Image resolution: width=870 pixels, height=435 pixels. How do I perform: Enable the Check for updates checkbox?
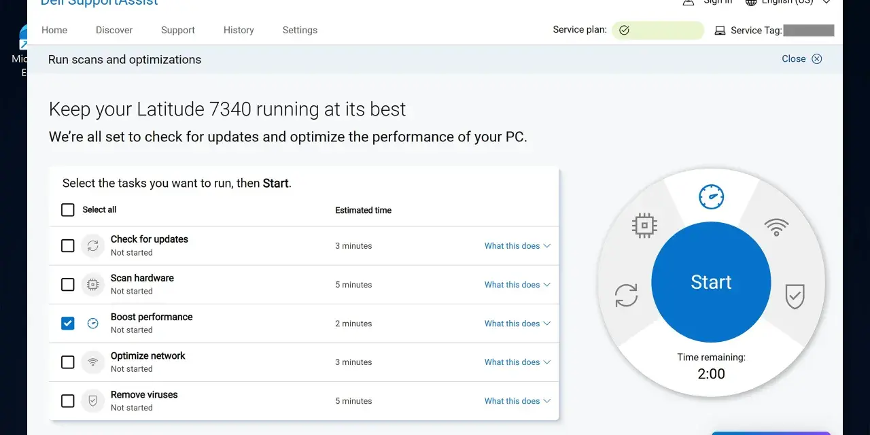(x=68, y=245)
